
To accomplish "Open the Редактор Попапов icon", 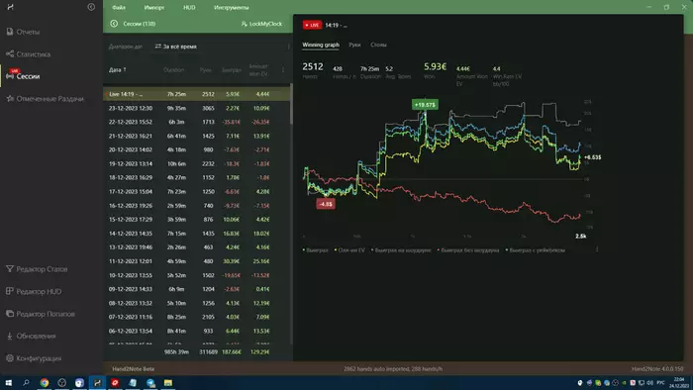I will click(x=10, y=314).
